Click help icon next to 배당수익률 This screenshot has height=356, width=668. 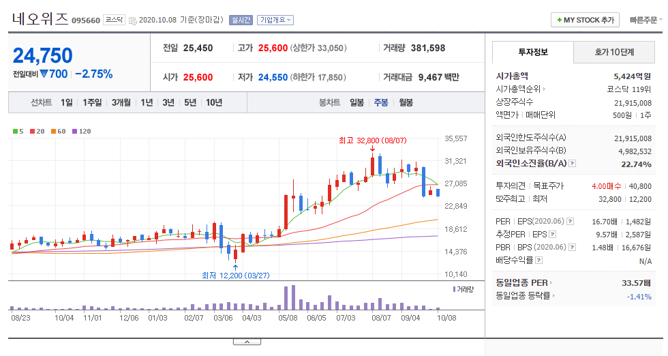point(538,260)
